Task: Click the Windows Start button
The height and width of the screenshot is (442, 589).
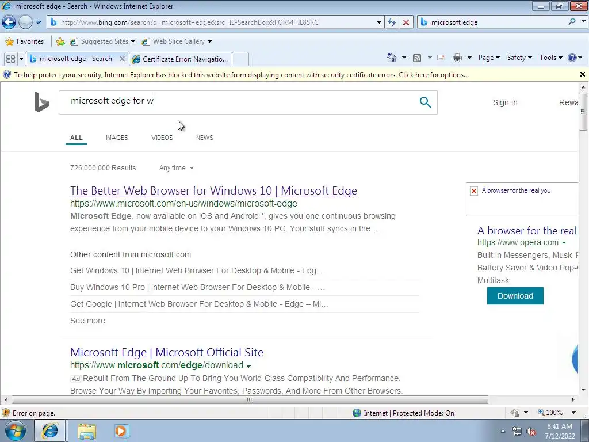Action: [x=15, y=430]
